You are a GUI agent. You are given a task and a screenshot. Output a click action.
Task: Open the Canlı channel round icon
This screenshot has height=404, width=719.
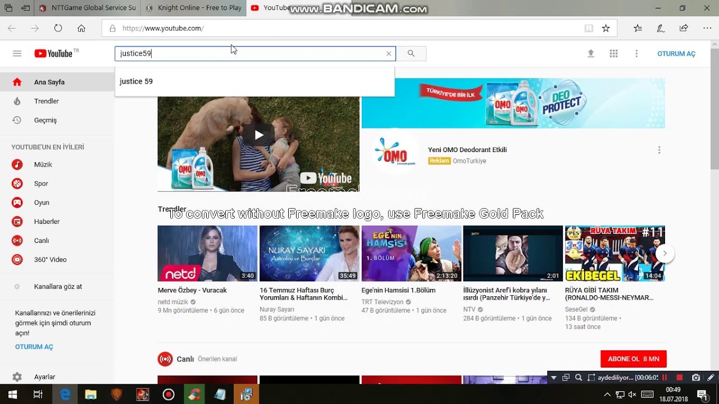coord(165,359)
